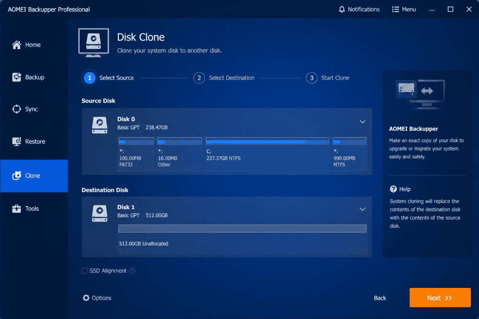The height and width of the screenshot is (319, 479).
Task: Open the Home section icon
Action: pyautogui.click(x=16, y=45)
